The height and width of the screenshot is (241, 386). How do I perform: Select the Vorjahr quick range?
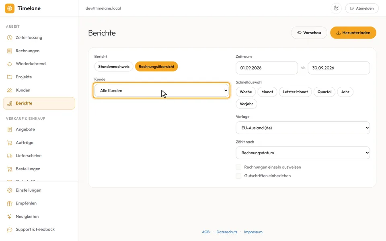[x=246, y=104]
